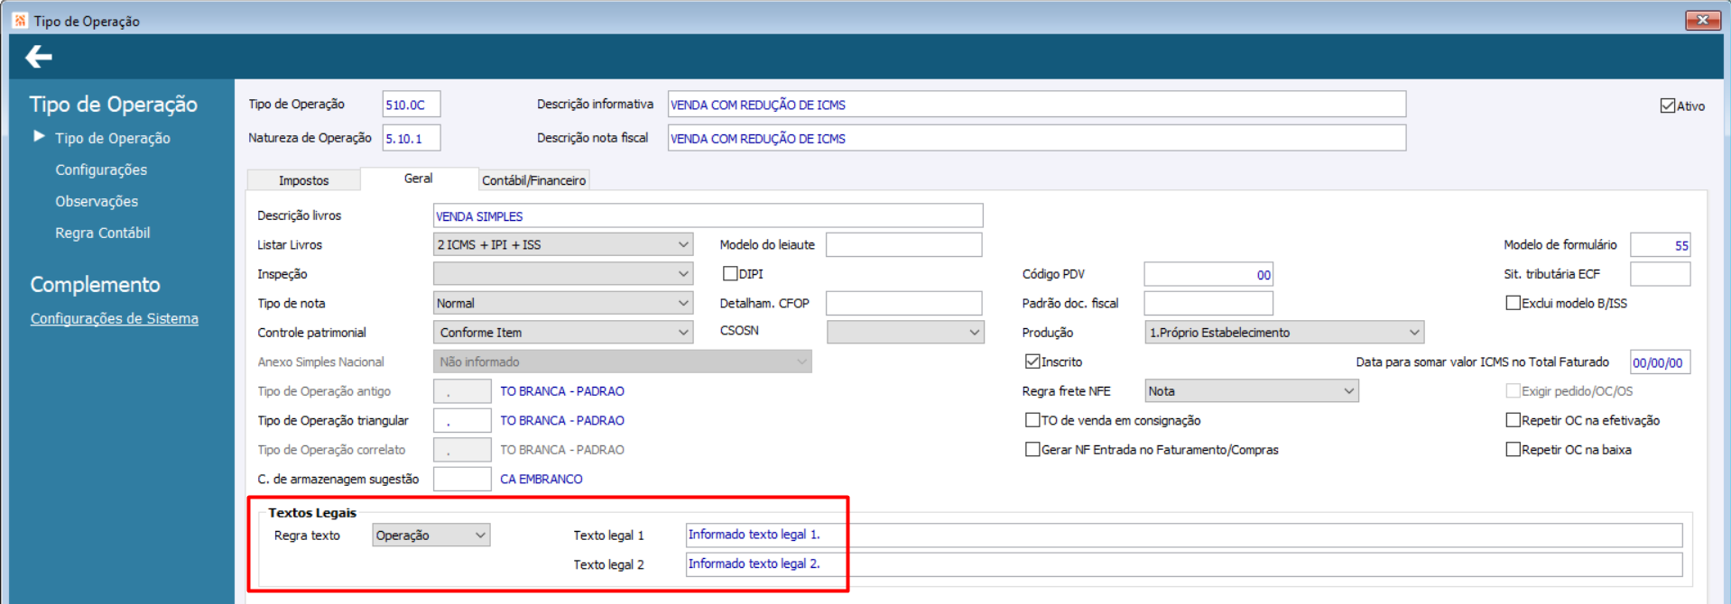Open the Configurações de Sistema link
Screen dimensions: 1731x604
pyautogui.click(x=115, y=318)
